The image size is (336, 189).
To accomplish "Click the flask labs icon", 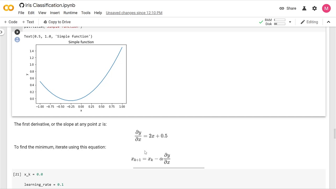I will point(304,8).
